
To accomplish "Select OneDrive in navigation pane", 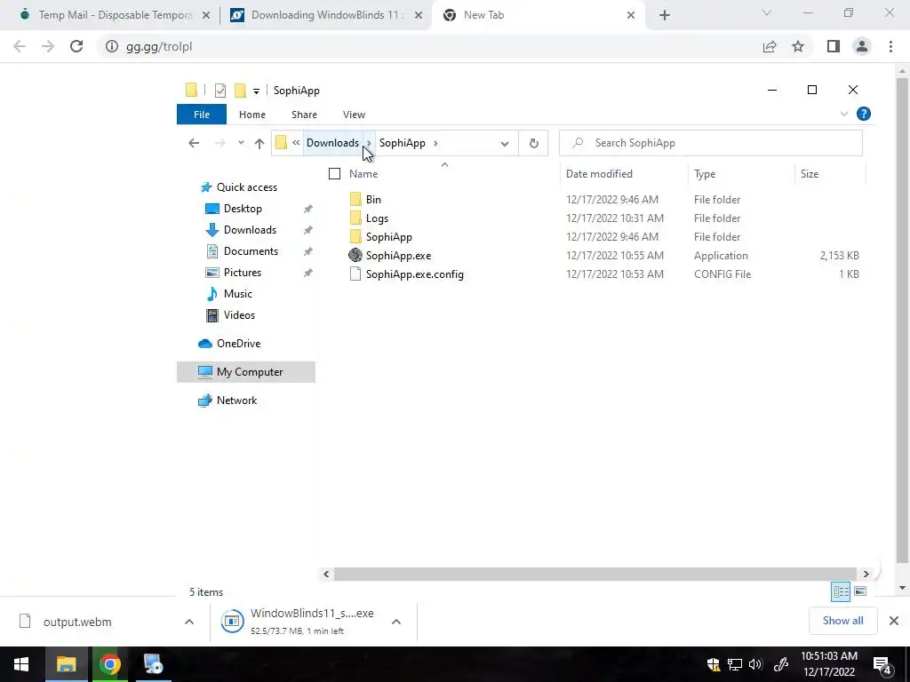I will tap(238, 344).
